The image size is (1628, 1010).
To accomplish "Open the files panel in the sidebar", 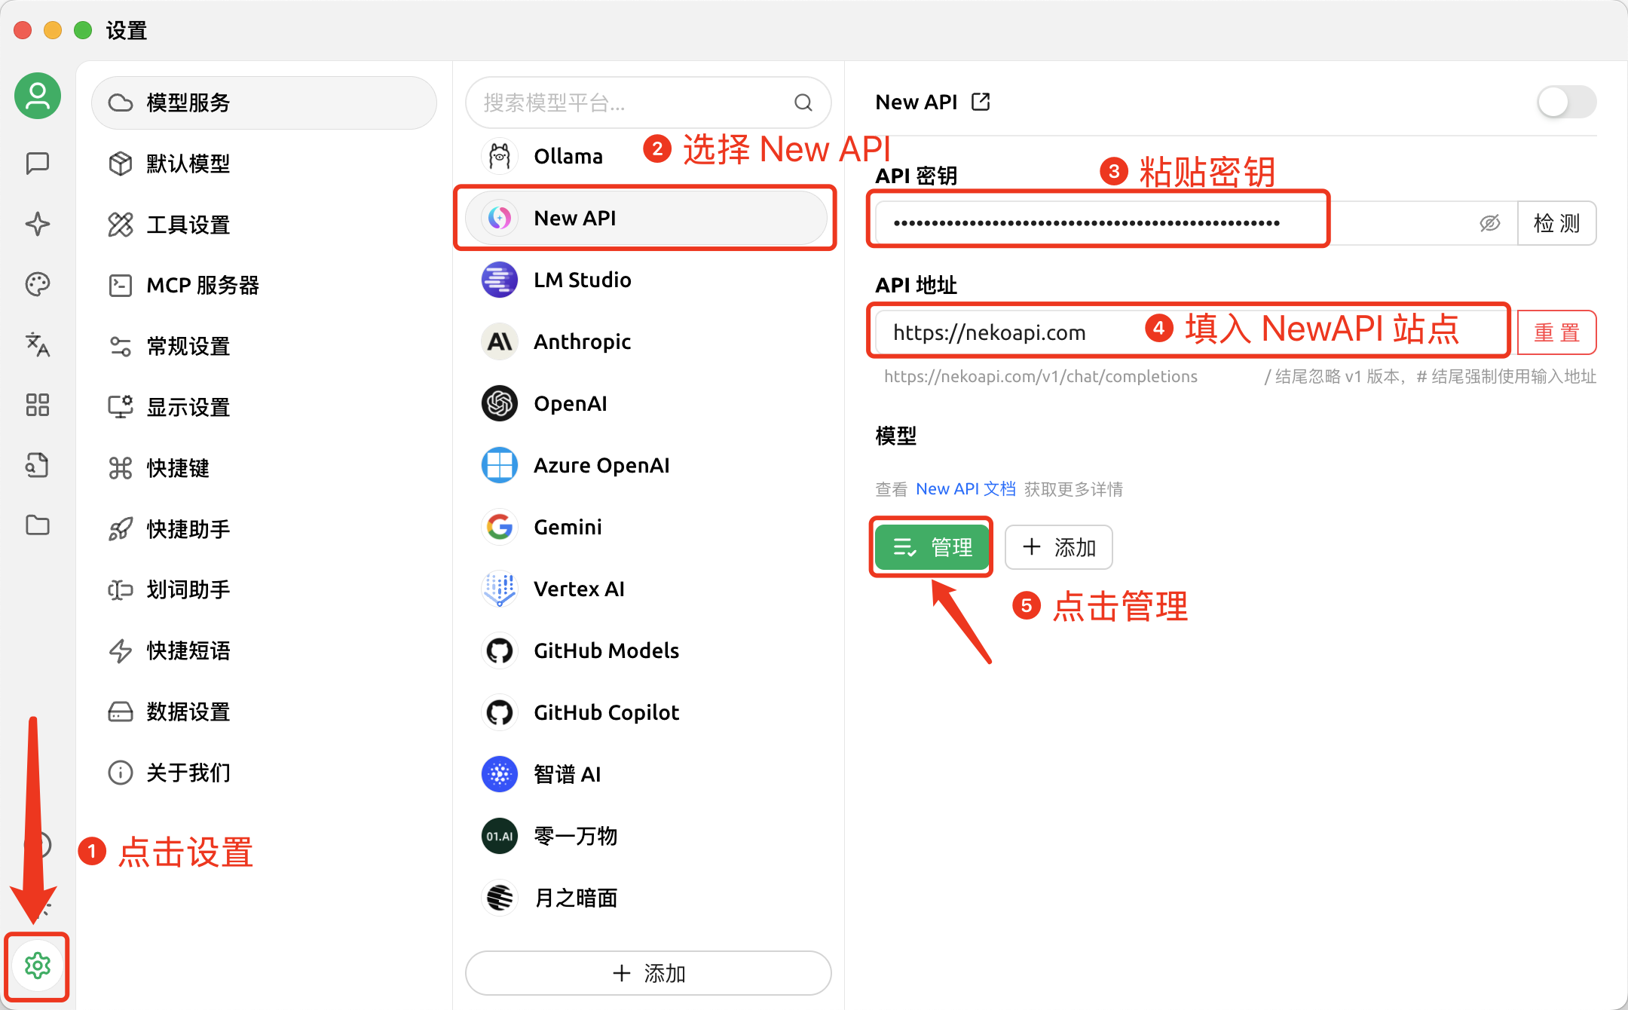I will [x=37, y=525].
